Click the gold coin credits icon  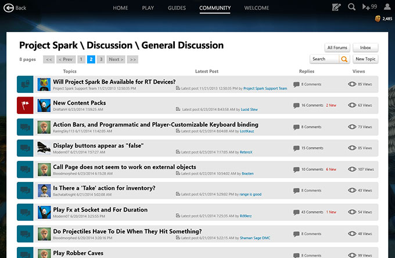coord(378,19)
